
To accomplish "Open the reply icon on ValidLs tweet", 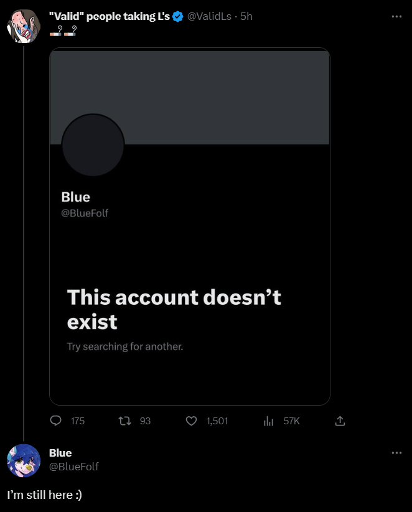I will 55,421.
